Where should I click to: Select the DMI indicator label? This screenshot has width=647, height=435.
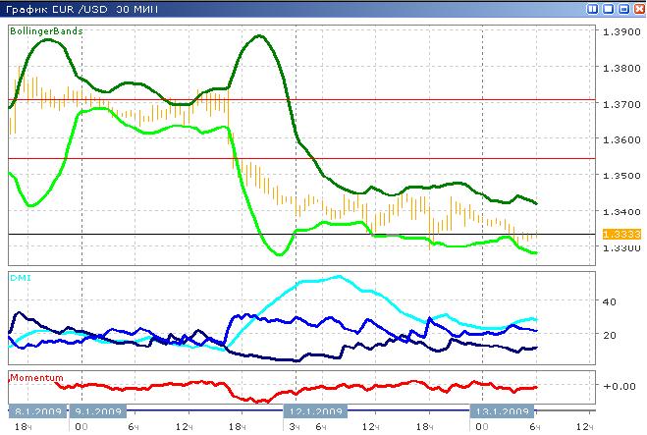(x=19, y=278)
